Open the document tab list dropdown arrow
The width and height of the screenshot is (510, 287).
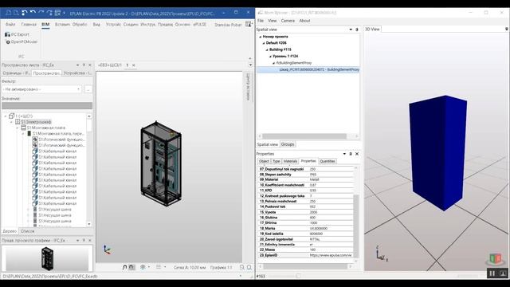click(x=250, y=65)
